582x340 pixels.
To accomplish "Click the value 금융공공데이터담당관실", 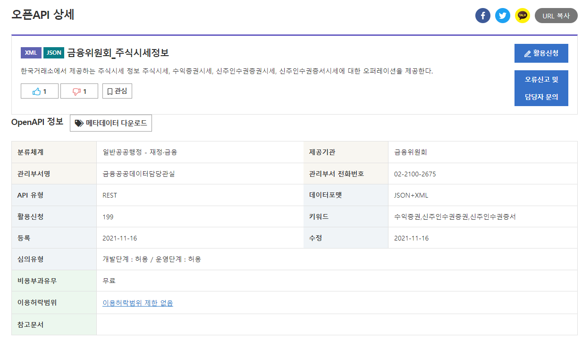I will click(x=138, y=174).
